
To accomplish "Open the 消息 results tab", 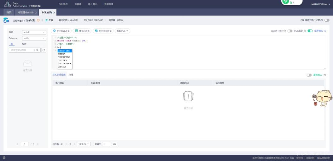I will click(x=71, y=75).
